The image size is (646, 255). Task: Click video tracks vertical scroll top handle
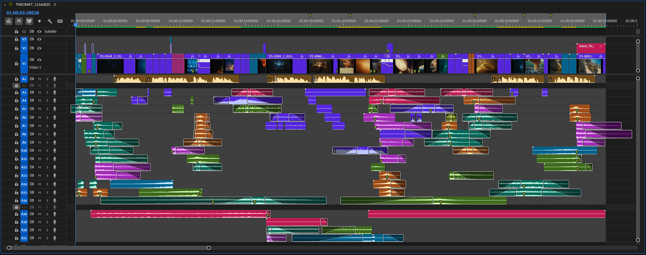tap(638, 41)
